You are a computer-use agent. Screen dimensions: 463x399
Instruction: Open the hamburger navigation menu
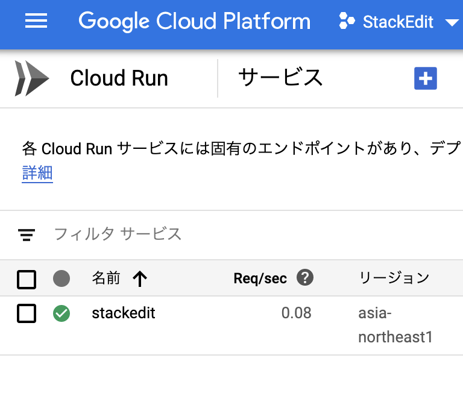point(36,20)
